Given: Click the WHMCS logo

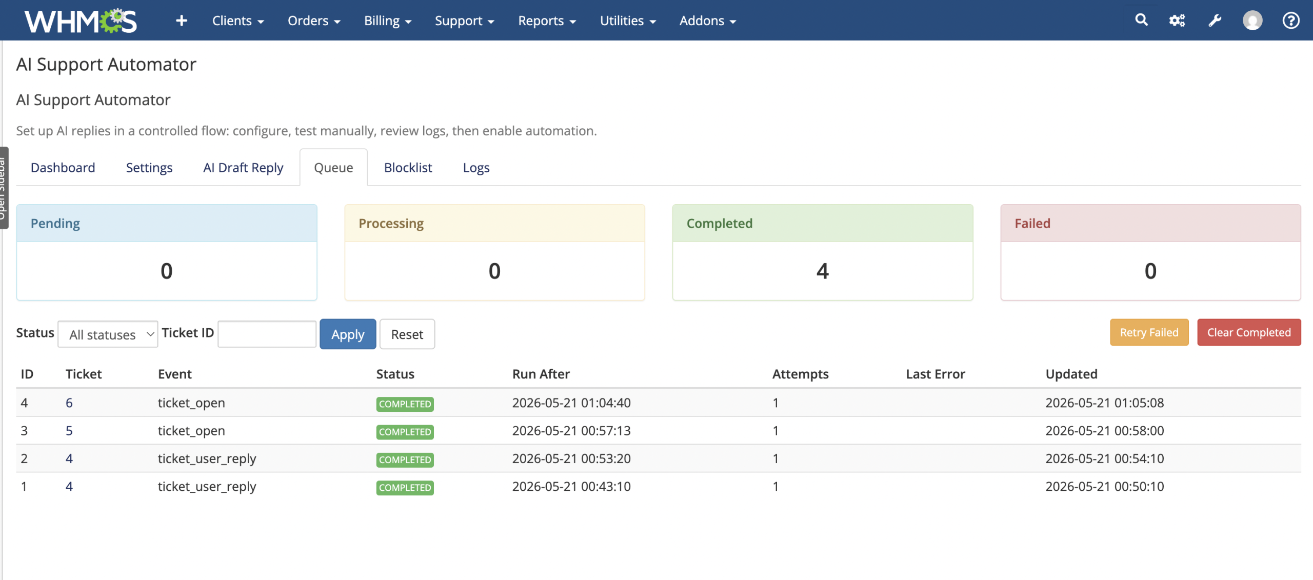Looking at the screenshot, I should click(x=81, y=21).
